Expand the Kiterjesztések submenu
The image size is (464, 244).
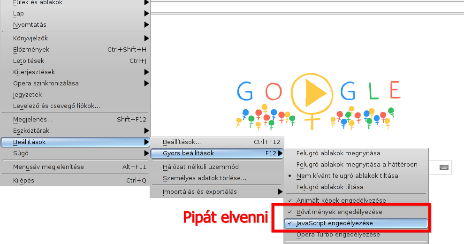75,72
